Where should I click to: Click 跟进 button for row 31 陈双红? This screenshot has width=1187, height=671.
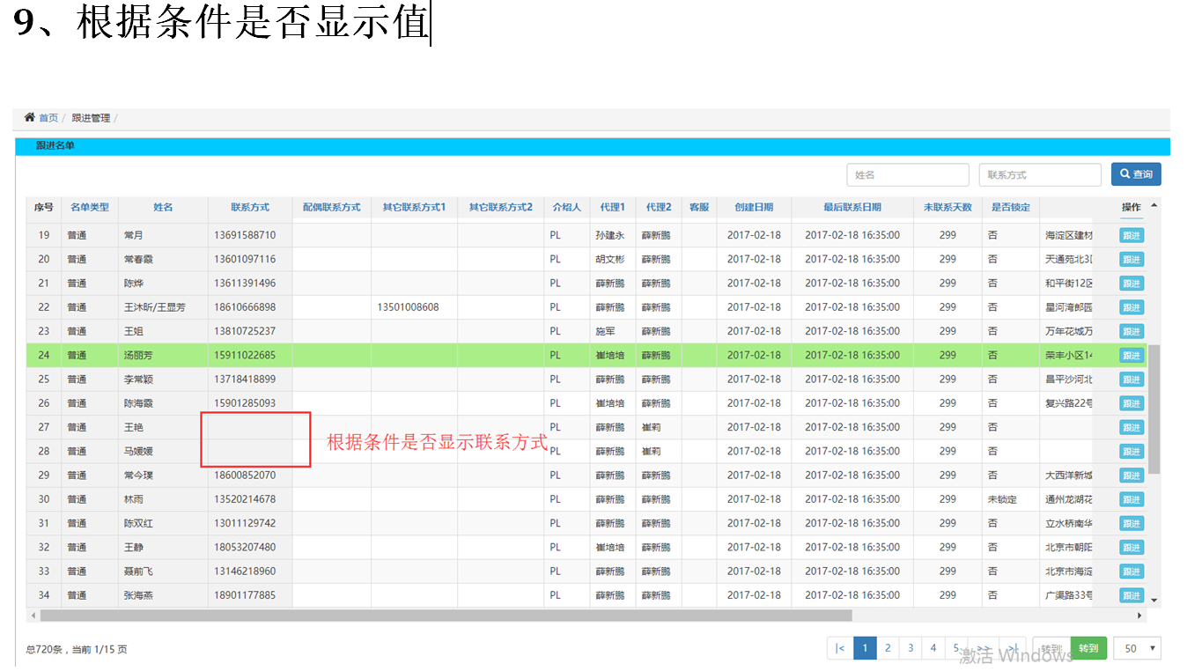(x=1132, y=523)
